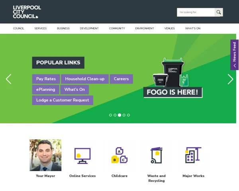Image resolution: width=239 pixels, height=191 pixels.
Task: Open the Waste and Recycling bin icon
Action: (157, 155)
